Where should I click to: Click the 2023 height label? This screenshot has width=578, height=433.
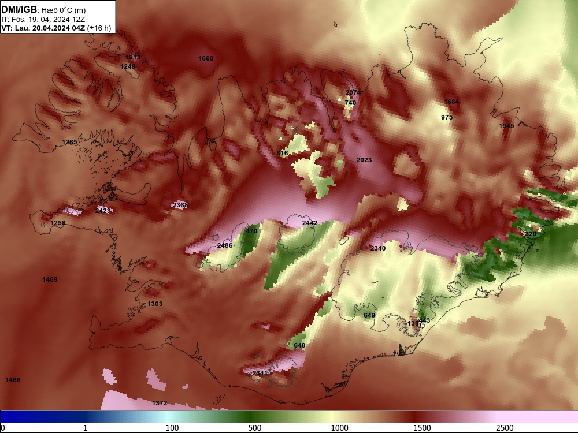pos(364,160)
